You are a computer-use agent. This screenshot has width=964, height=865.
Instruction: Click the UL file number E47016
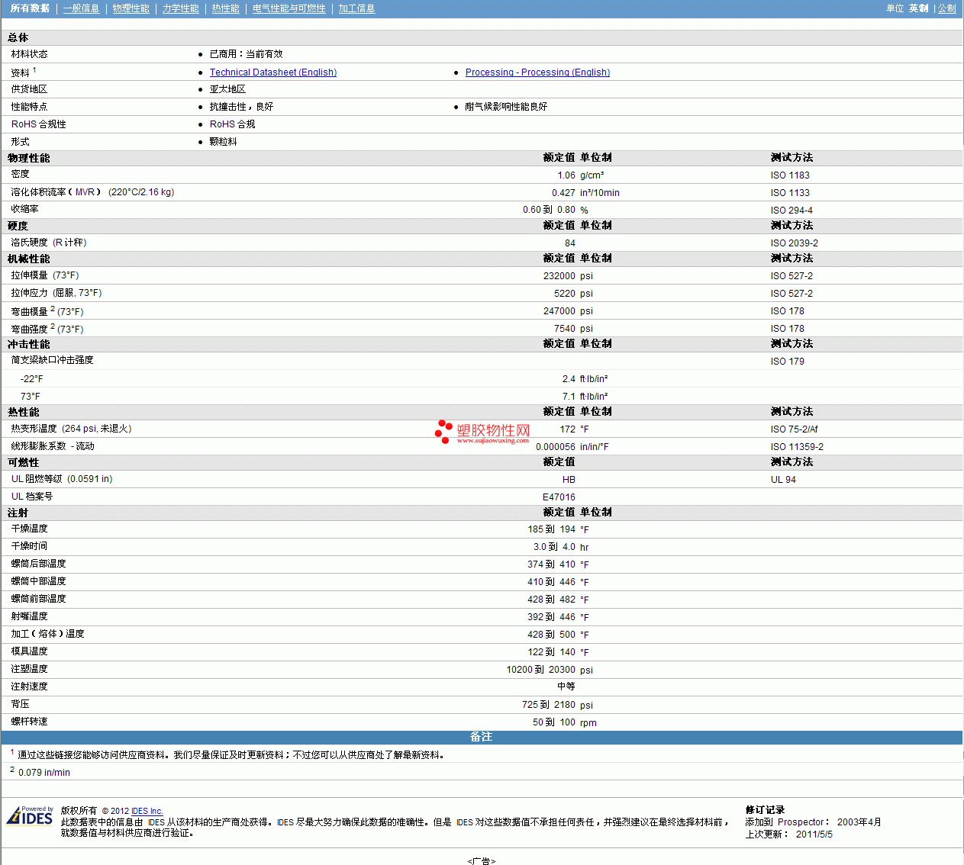pos(559,497)
